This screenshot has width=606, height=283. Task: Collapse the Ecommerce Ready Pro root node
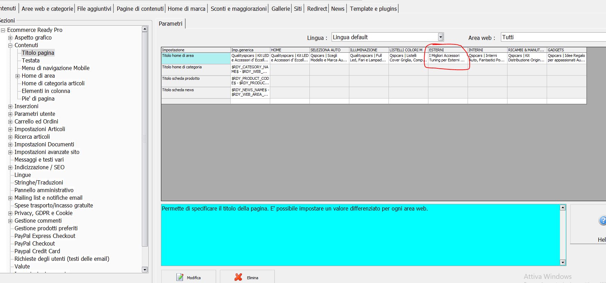[x=3, y=30]
